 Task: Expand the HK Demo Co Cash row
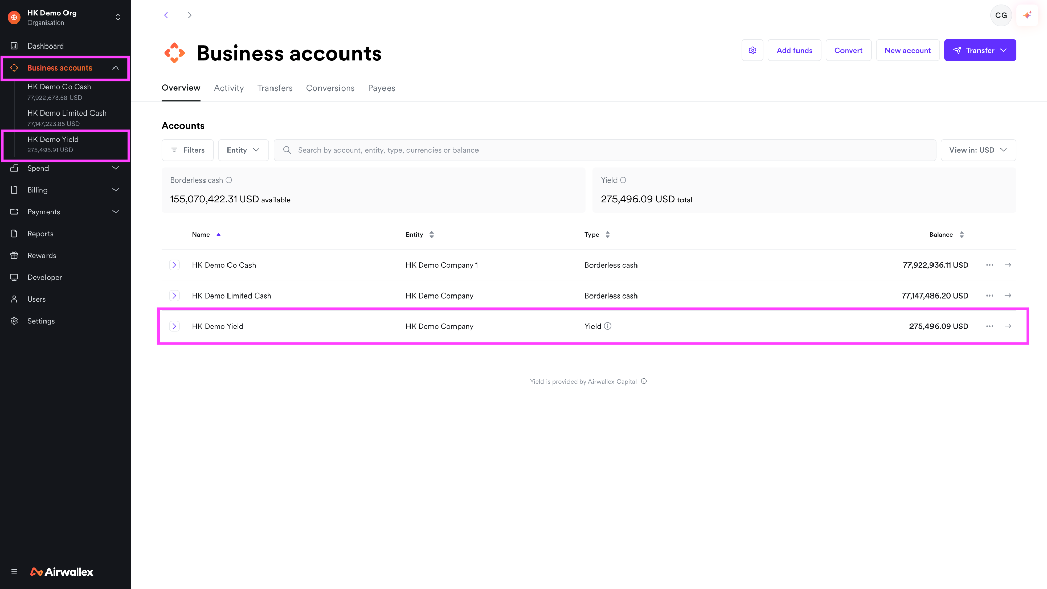pyautogui.click(x=174, y=265)
